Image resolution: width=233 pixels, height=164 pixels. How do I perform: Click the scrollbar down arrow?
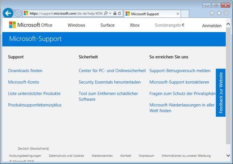[x=228, y=156]
